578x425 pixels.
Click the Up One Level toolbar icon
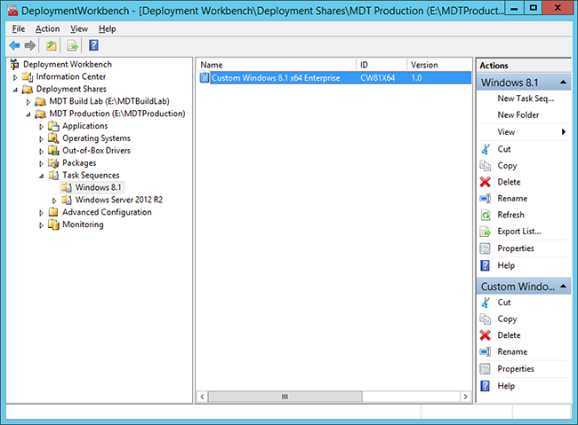(x=52, y=45)
